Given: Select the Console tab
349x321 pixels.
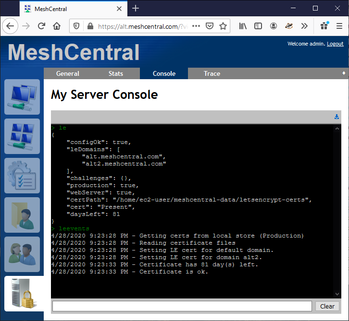Looking at the screenshot, I should tap(164, 73).
